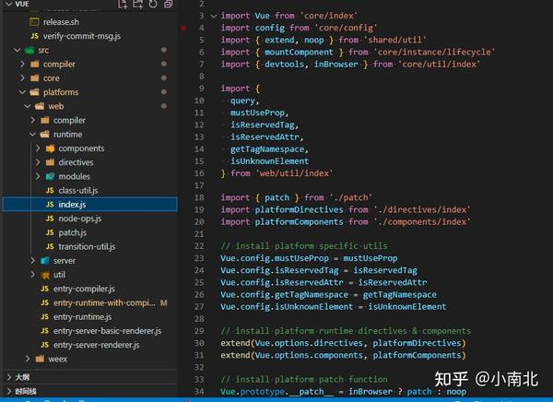Expand the weex folder

pos(28,359)
